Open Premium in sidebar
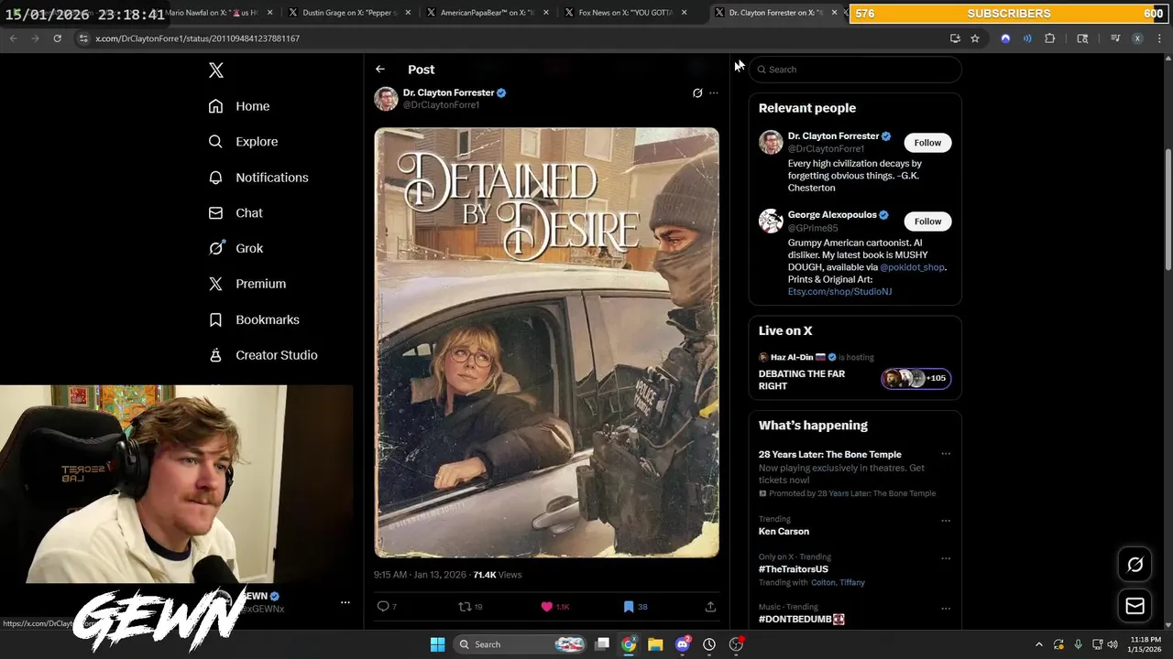The image size is (1173, 659). coord(247,284)
